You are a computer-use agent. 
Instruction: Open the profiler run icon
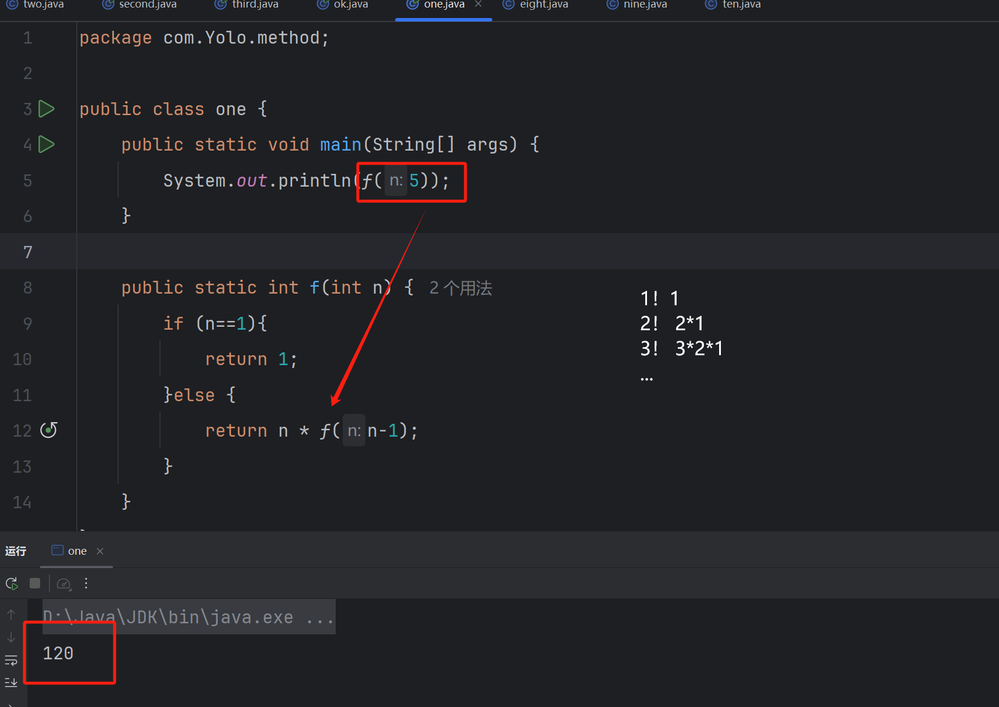(x=64, y=583)
